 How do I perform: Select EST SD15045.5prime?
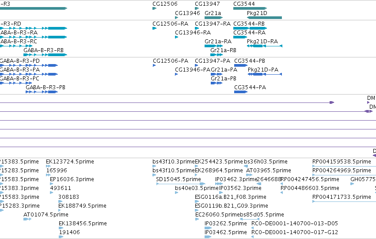179,179
